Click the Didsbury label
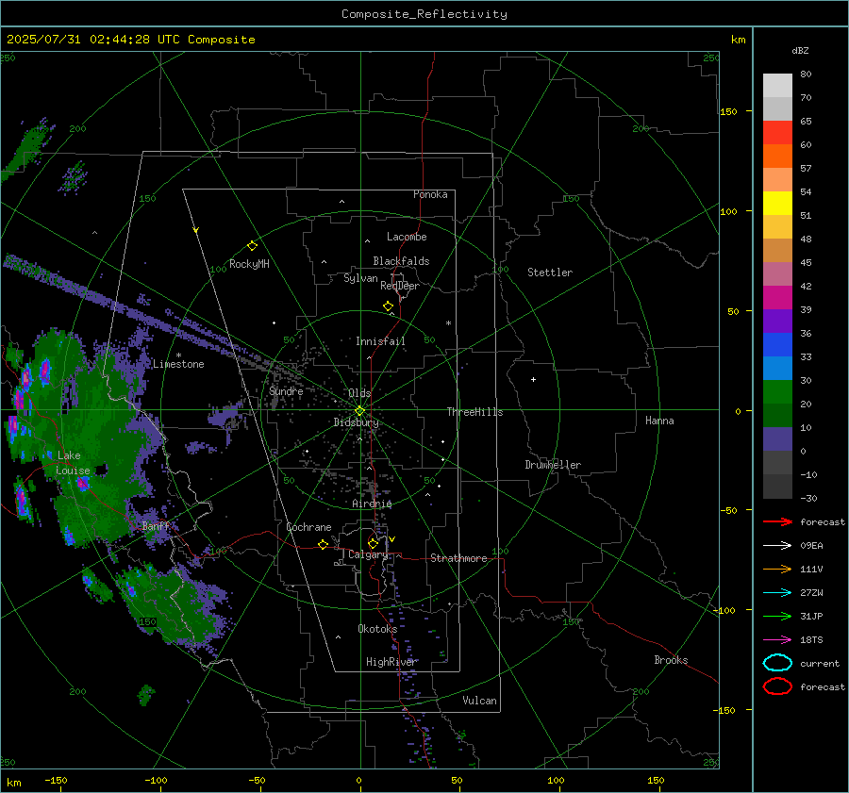The height and width of the screenshot is (793, 849). [356, 422]
